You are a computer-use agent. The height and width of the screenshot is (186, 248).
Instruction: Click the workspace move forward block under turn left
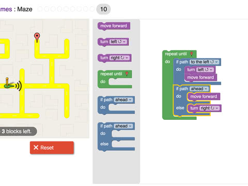pos(200,78)
